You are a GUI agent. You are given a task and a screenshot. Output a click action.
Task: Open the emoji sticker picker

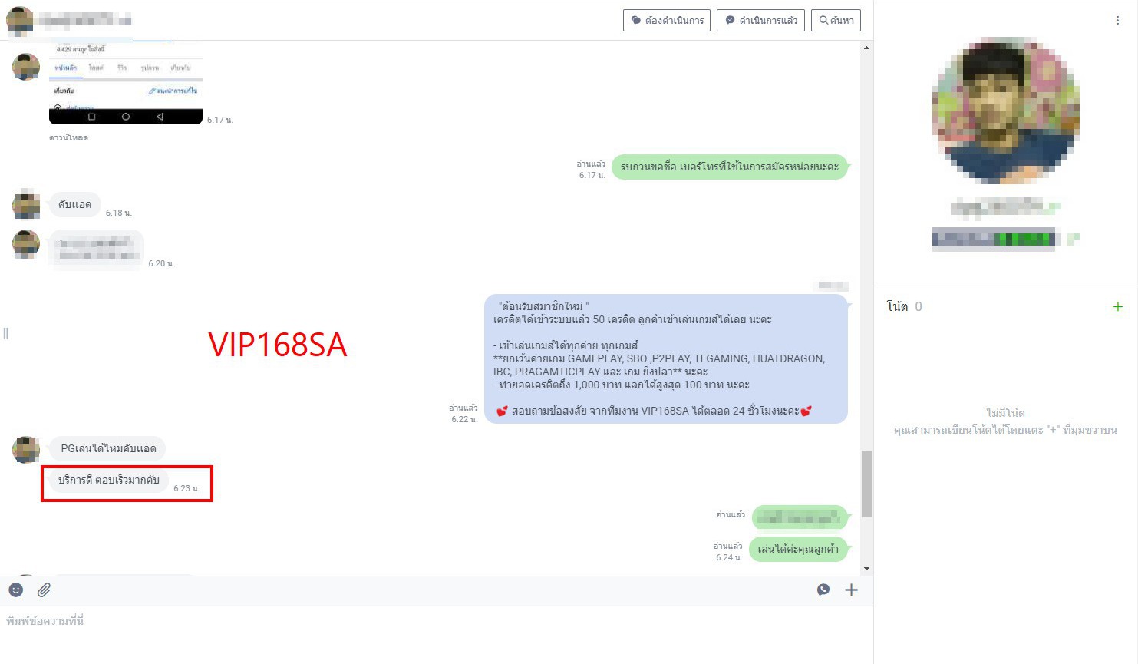tap(16, 590)
